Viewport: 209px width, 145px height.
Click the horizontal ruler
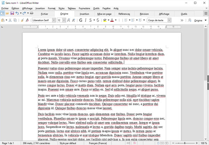[102, 27]
